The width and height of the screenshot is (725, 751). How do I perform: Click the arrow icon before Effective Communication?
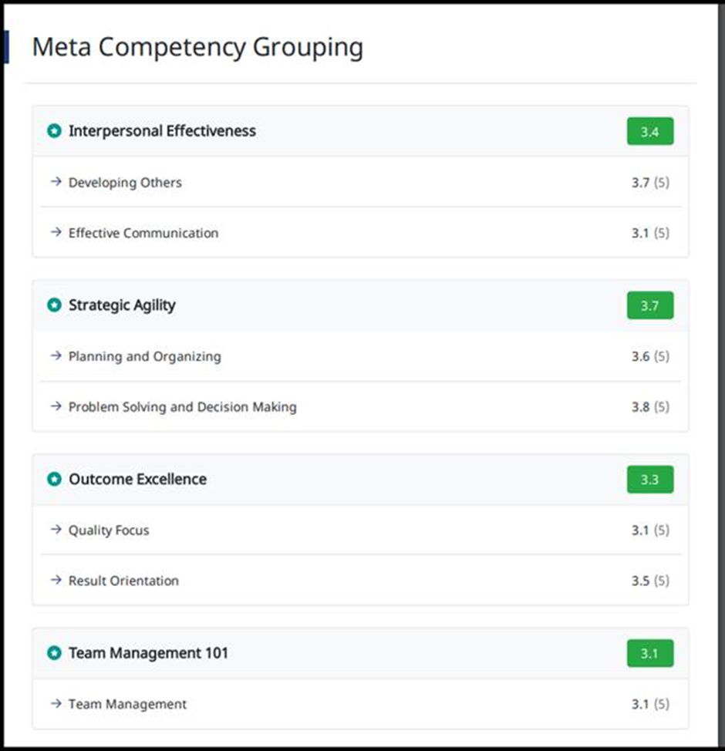tap(56, 232)
